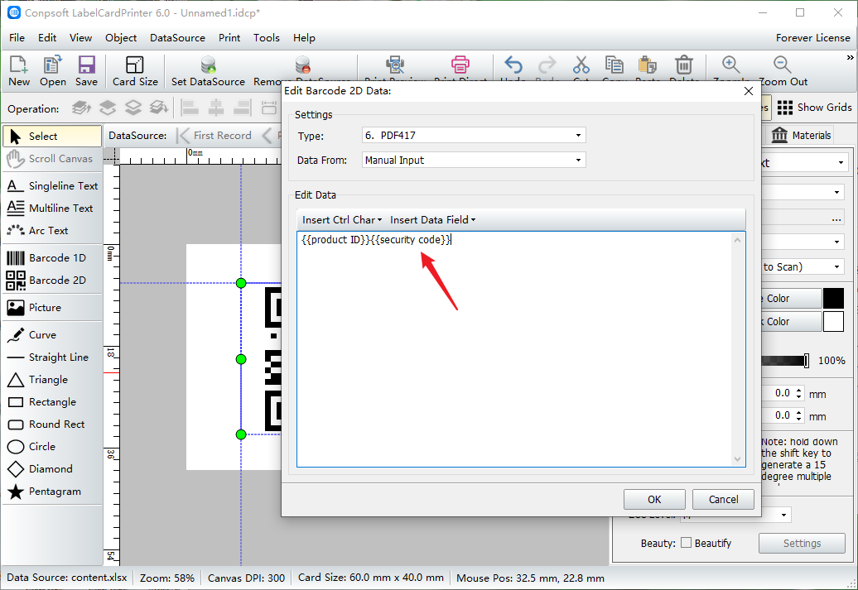Screen dimensions: 858x590
Task: Click the Forever License label
Action: coord(813,38)
